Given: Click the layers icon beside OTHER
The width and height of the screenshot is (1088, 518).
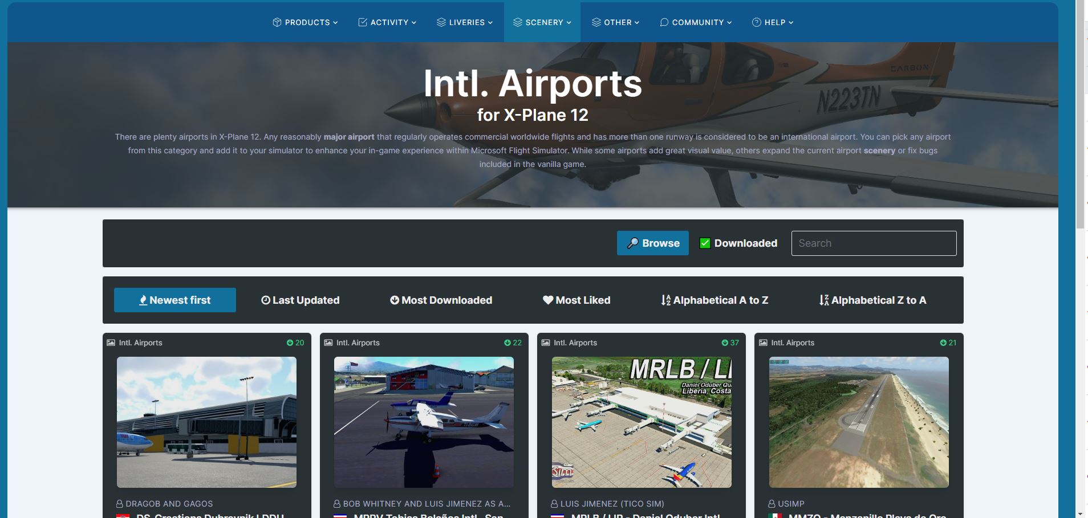Looking at the screenshot, I should [596, 22].
